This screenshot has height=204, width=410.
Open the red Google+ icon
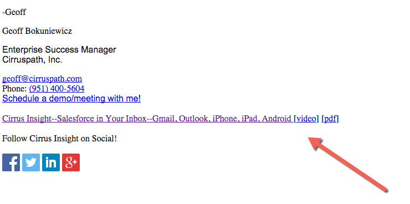click(71, 162)
